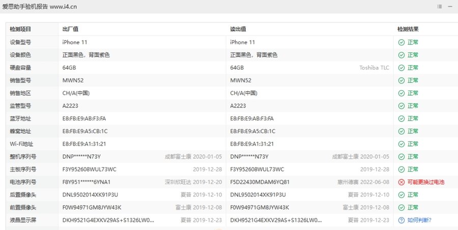Viewport: 458px width, 230px height.
Task: Click the 读出值 column header
Action: coord(238,30)
